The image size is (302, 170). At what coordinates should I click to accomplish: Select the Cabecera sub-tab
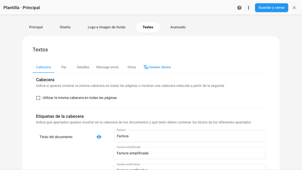click(43, 67)
